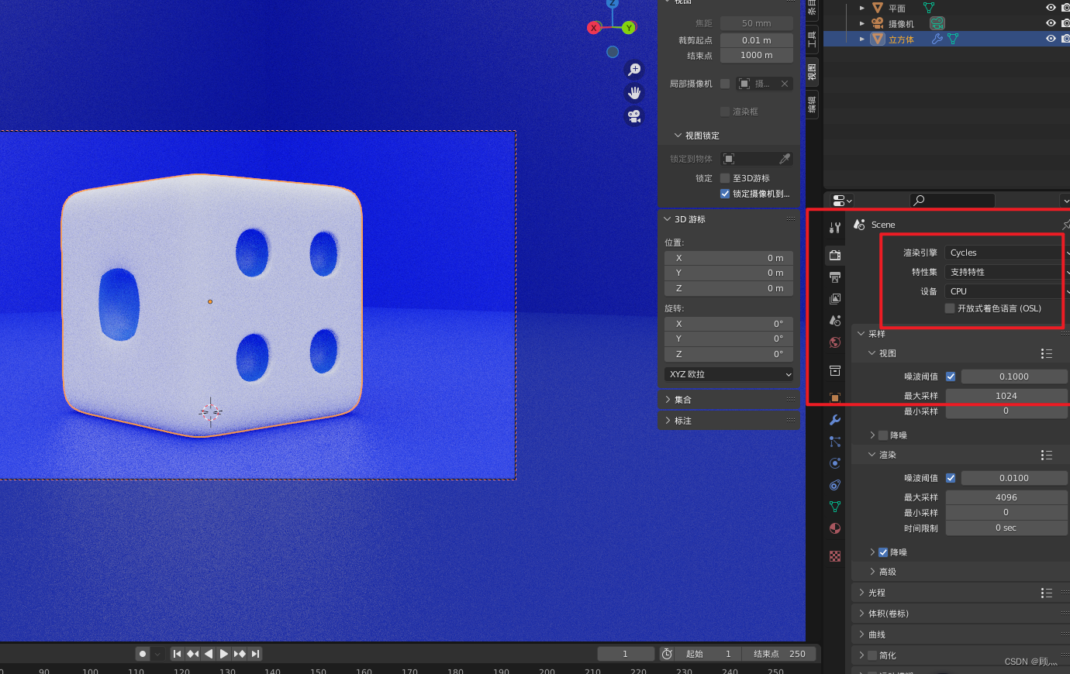
Task: Click the red X axis gizmo ball
Action: tap(594, 28)
